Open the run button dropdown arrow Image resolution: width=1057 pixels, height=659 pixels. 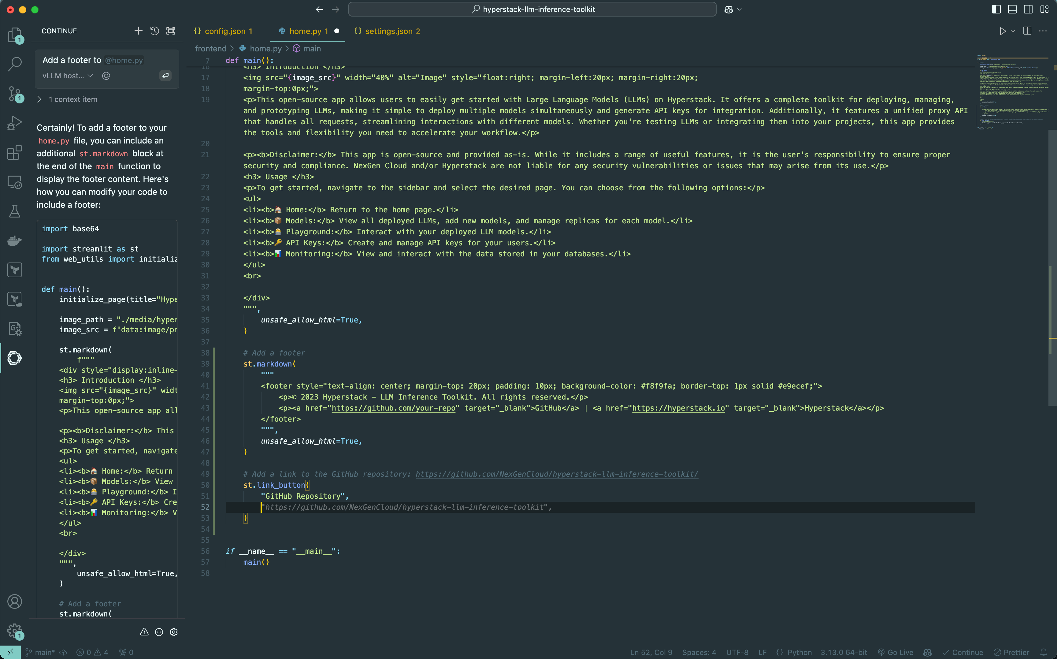point(1013,31)
